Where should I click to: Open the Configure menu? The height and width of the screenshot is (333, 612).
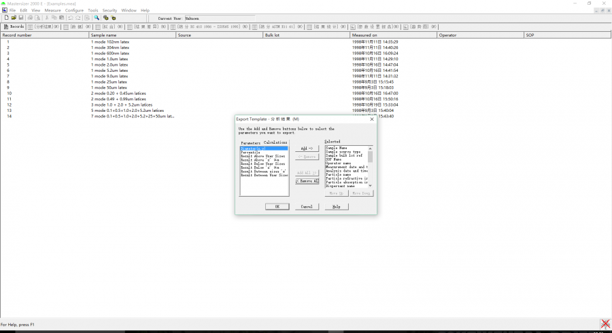point(74,11)
